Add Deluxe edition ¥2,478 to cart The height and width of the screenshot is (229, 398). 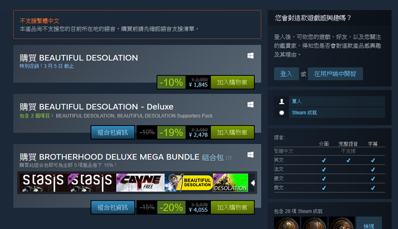coord(232,132)
